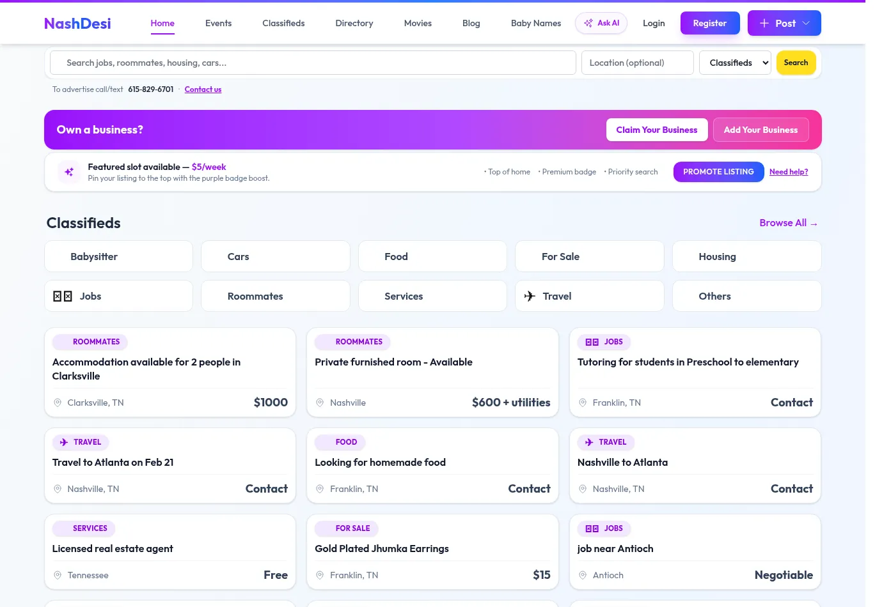Expand the Post button chevron menu
875x607 pixels.
point(806,23)
